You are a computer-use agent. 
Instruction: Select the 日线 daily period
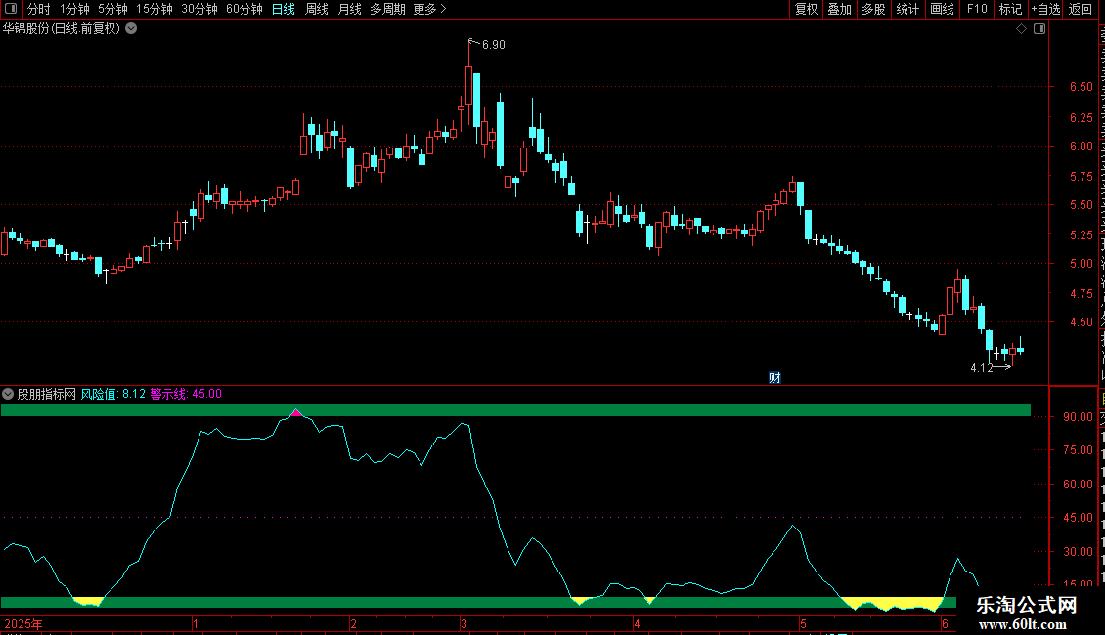click(284, 9)
